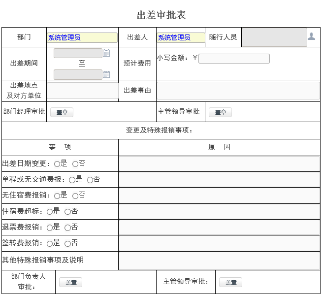Click the person icon to choose 随行人员

[x=311, y=36]
